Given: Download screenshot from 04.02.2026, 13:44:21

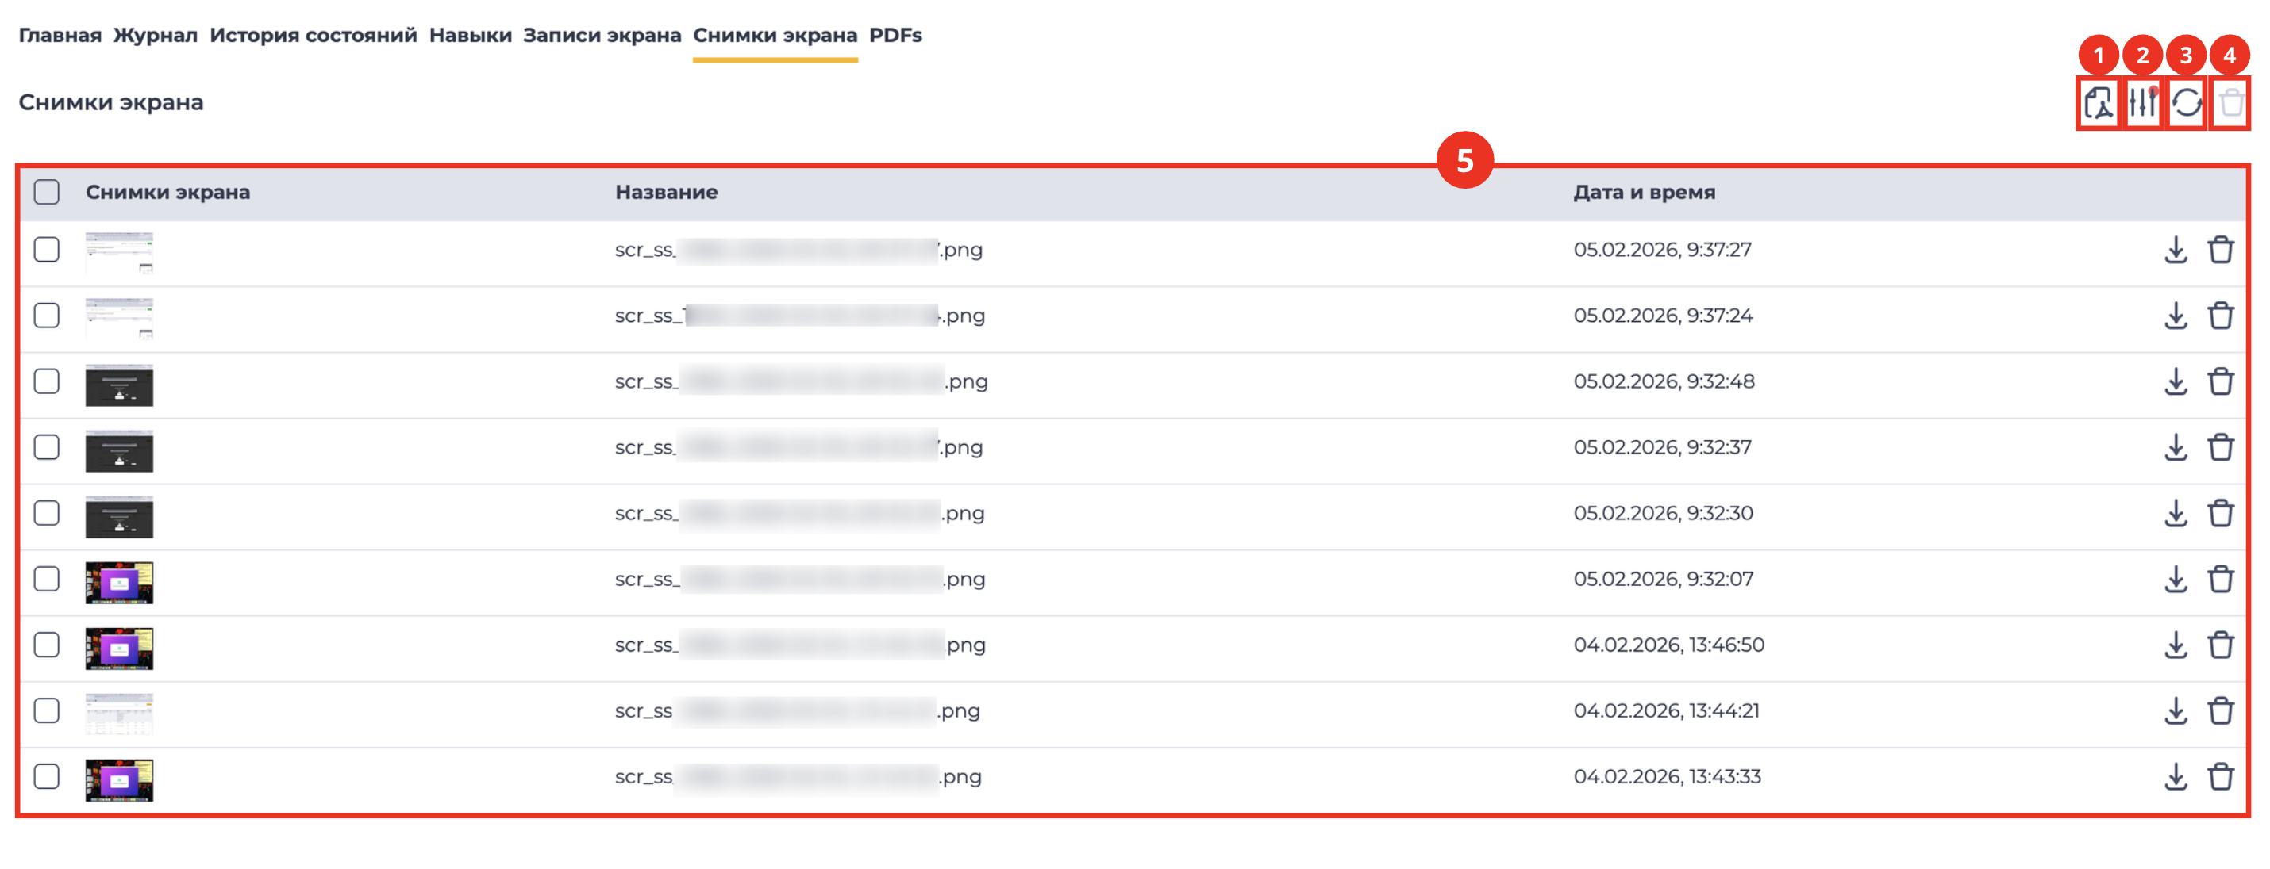Looking at the screenshot, I should click(x=2176, y=711).
